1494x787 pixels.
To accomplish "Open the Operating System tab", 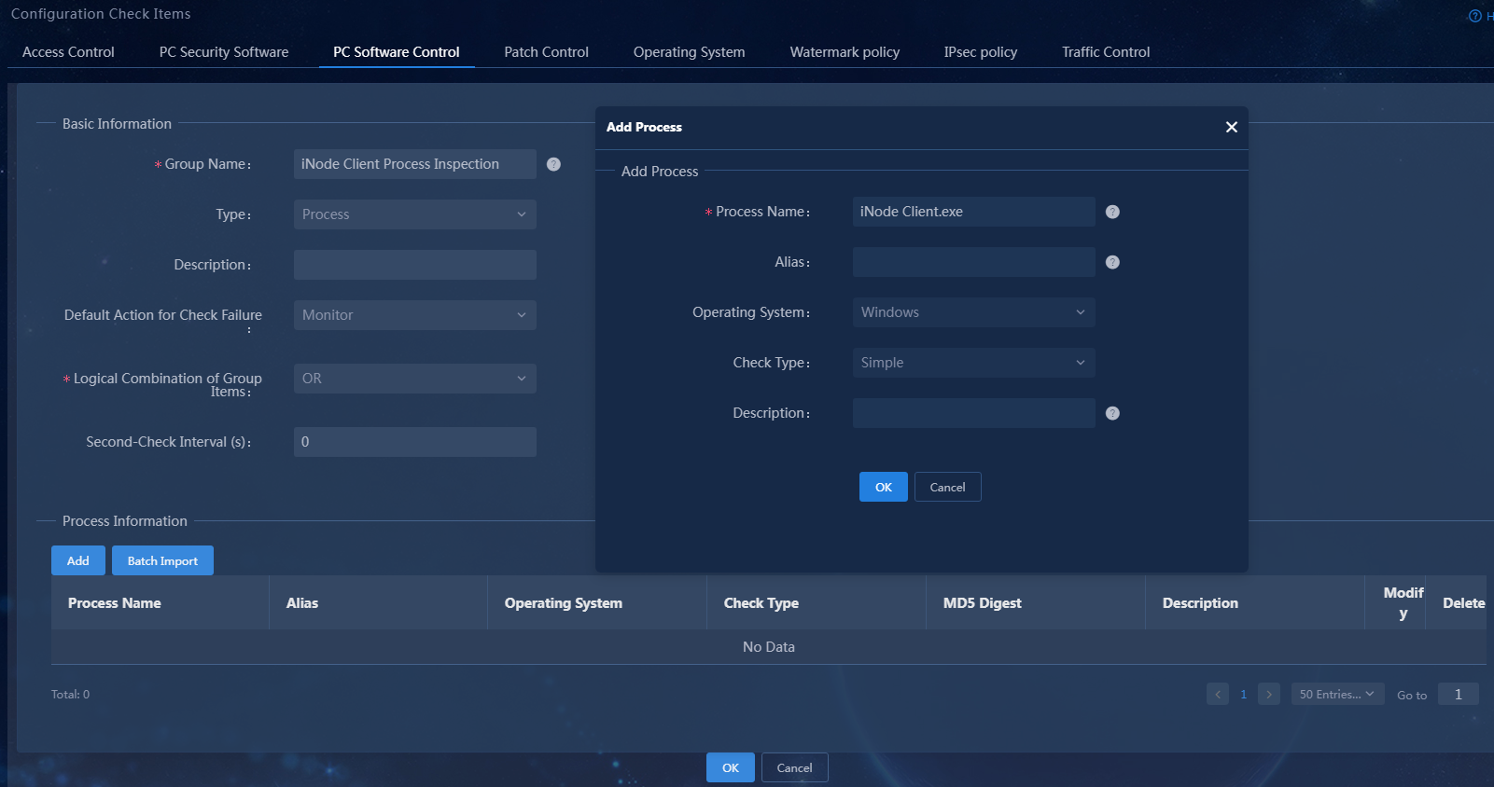I will 690,52.
